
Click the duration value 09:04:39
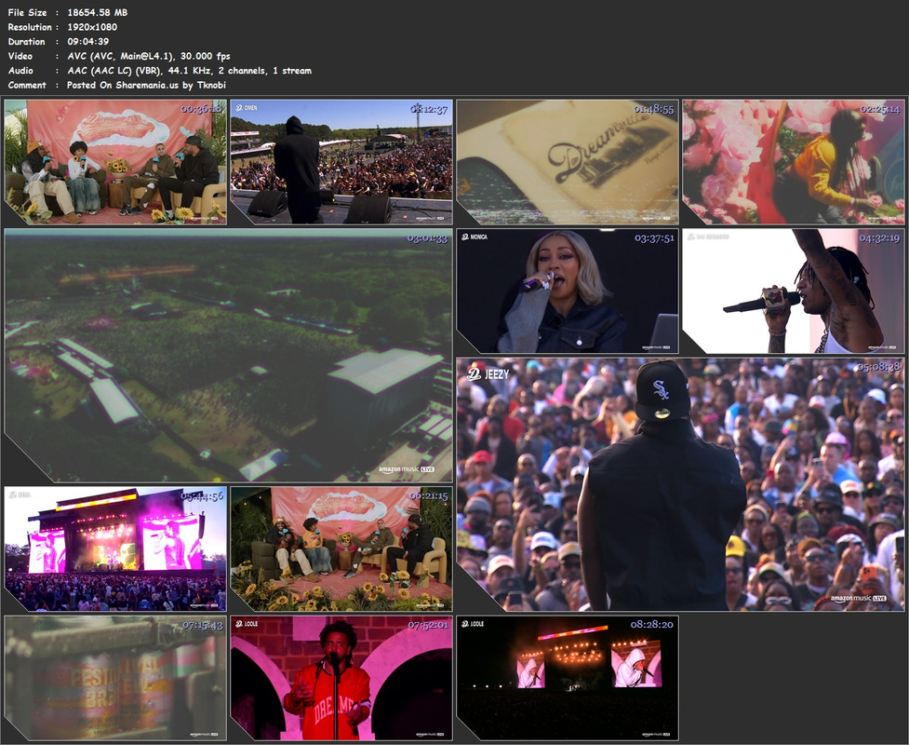point(88,41)
